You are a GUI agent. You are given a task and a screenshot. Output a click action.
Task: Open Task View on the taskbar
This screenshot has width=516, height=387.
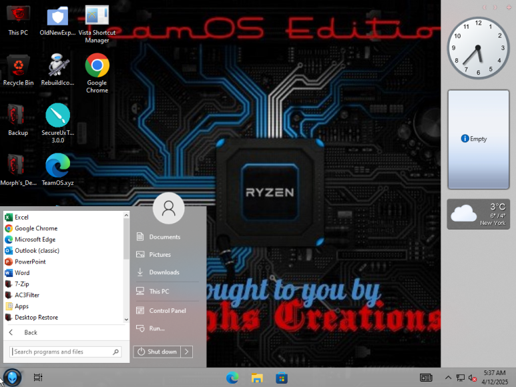[38, 378]
